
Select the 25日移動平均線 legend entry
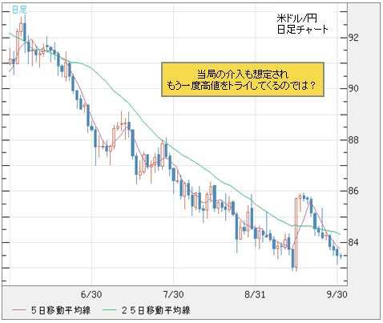coord(155,310)
